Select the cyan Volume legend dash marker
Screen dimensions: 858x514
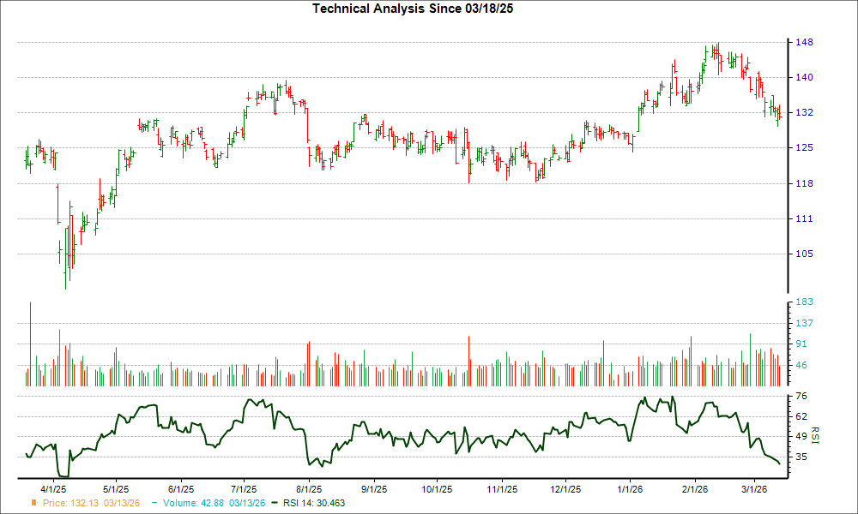click(x=154, y=504)
